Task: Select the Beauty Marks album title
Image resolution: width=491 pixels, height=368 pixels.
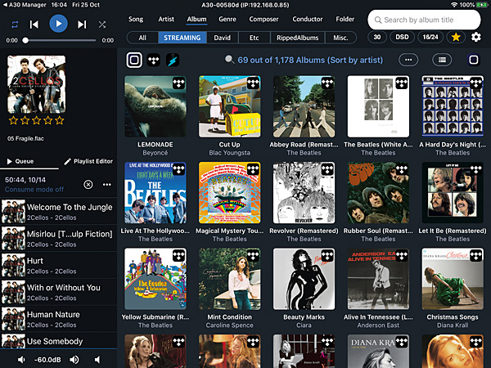Action: [304, 317]
